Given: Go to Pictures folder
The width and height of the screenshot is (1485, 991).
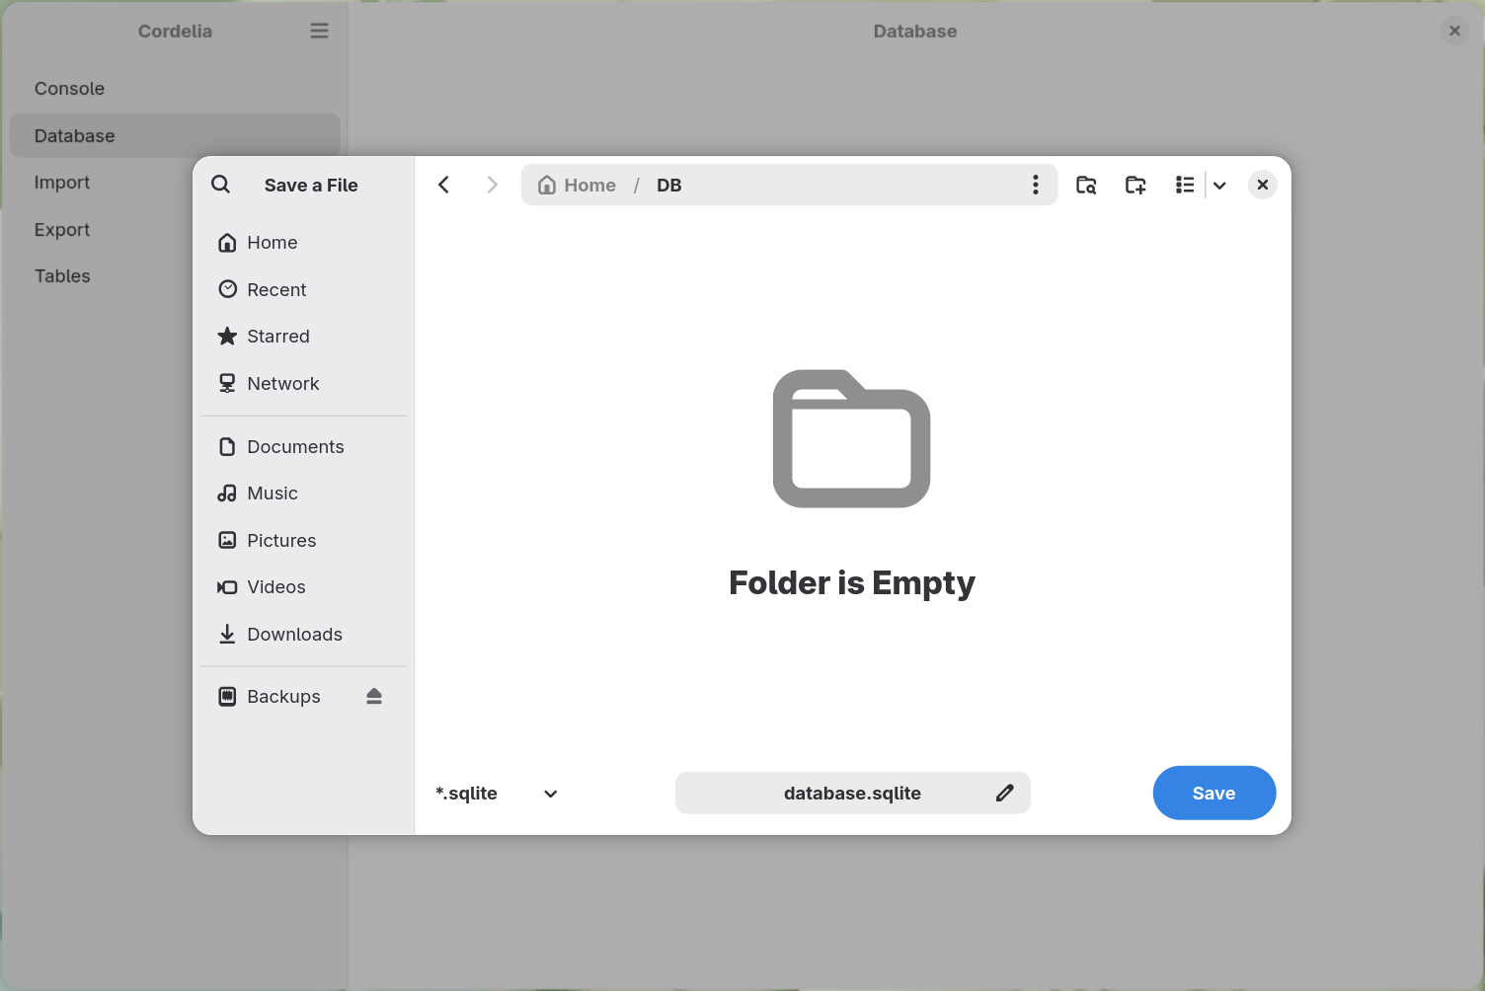Looking at the screenshot, I should pos(304,541).
